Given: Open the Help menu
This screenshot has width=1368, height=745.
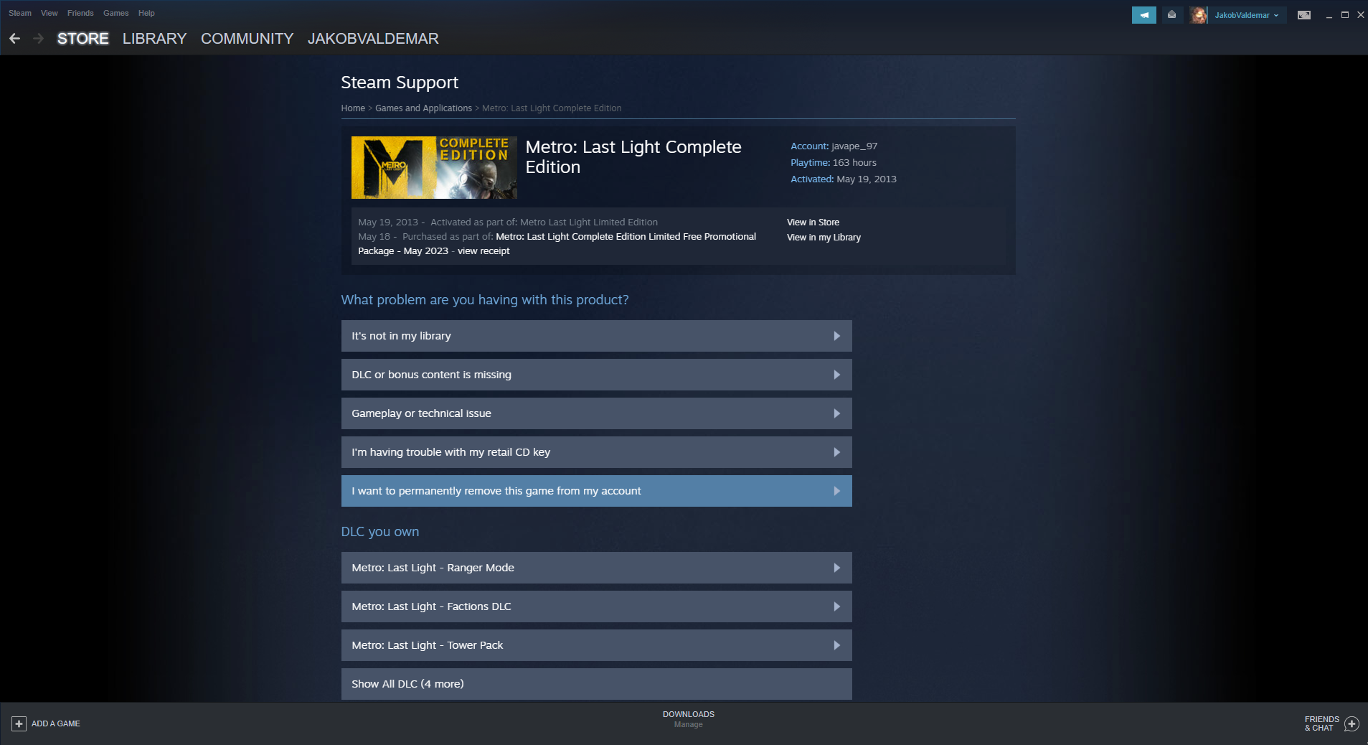Looking at the screenshot, I should (146, 13).
